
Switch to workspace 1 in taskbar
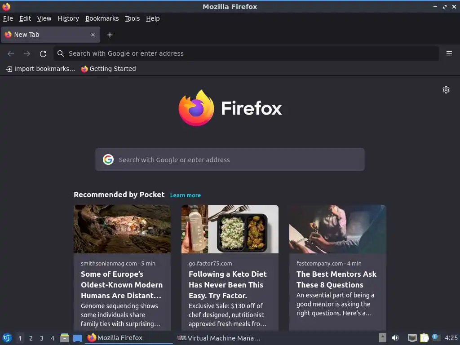tap(20, 338)
